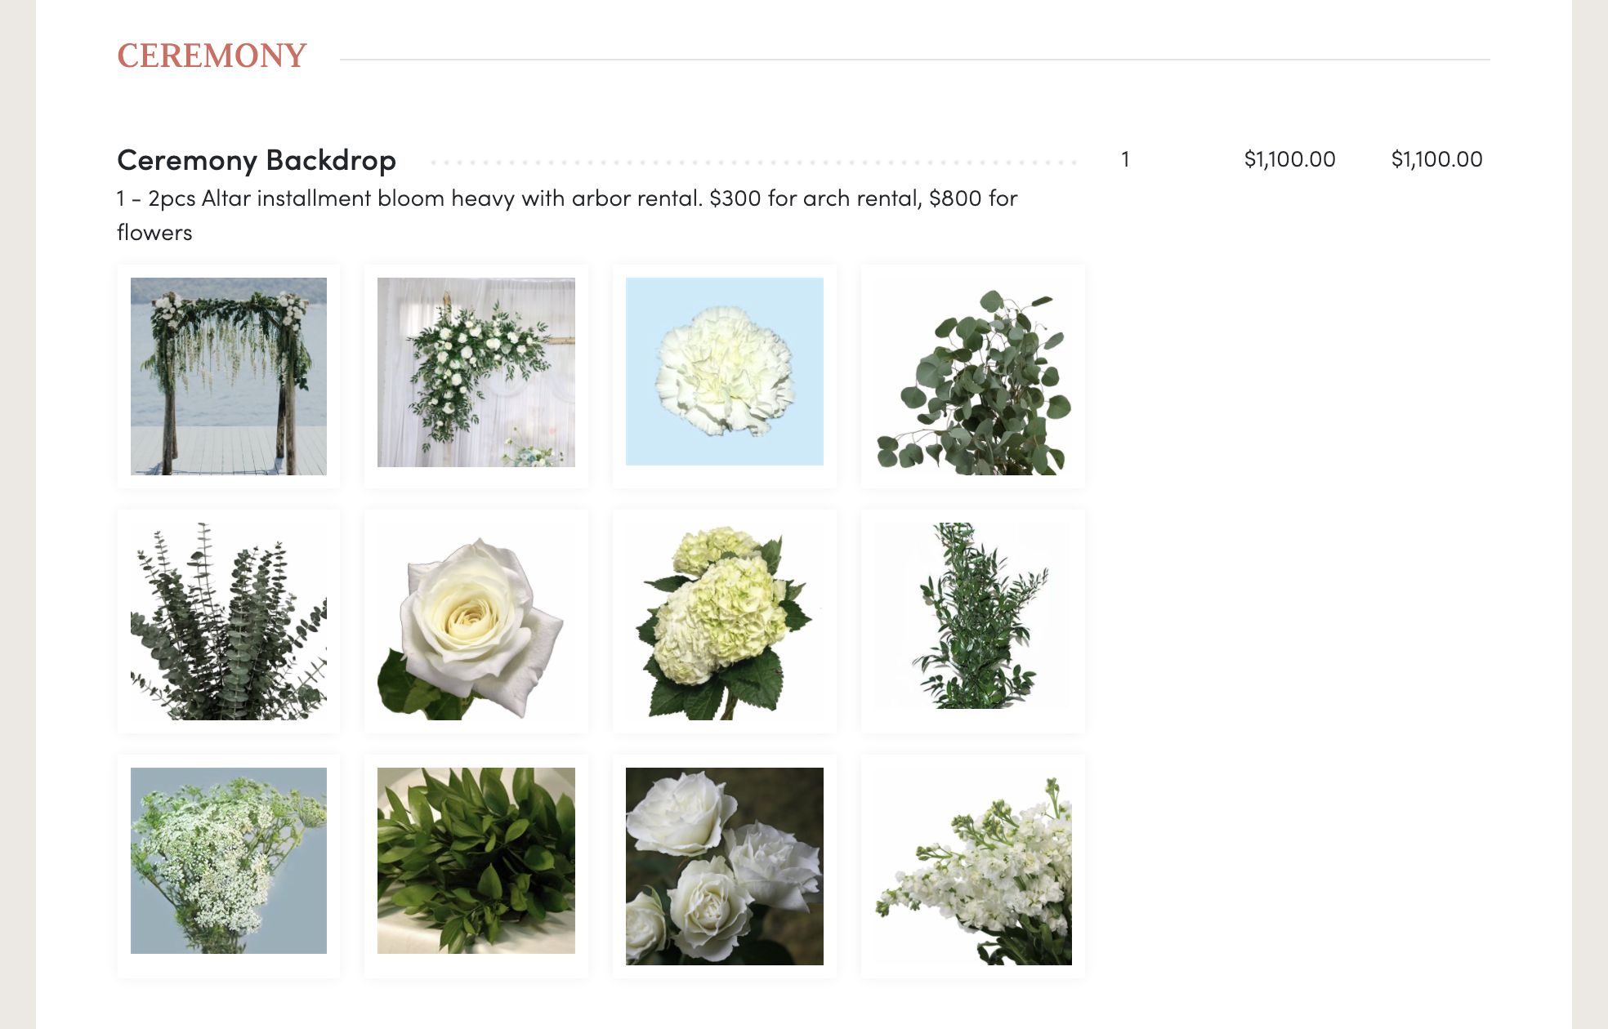Select the green-white hydrangea image
The image size is (1608, 1029).
point(725,621)
